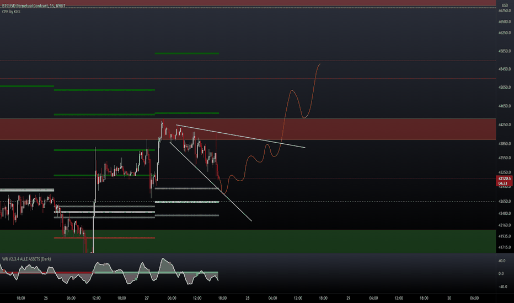Image resolution: width=514 pixels, height=303 pixels.
Task: Click the 40.0 oscillator scale label
Action: pos(501,261)
